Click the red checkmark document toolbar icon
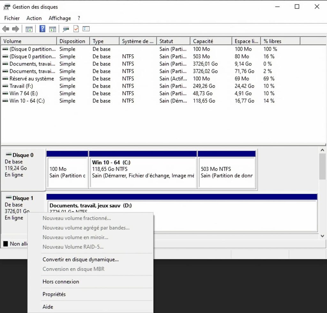The width and height of the screenshot is (327, 313). [x=76, y=29]
